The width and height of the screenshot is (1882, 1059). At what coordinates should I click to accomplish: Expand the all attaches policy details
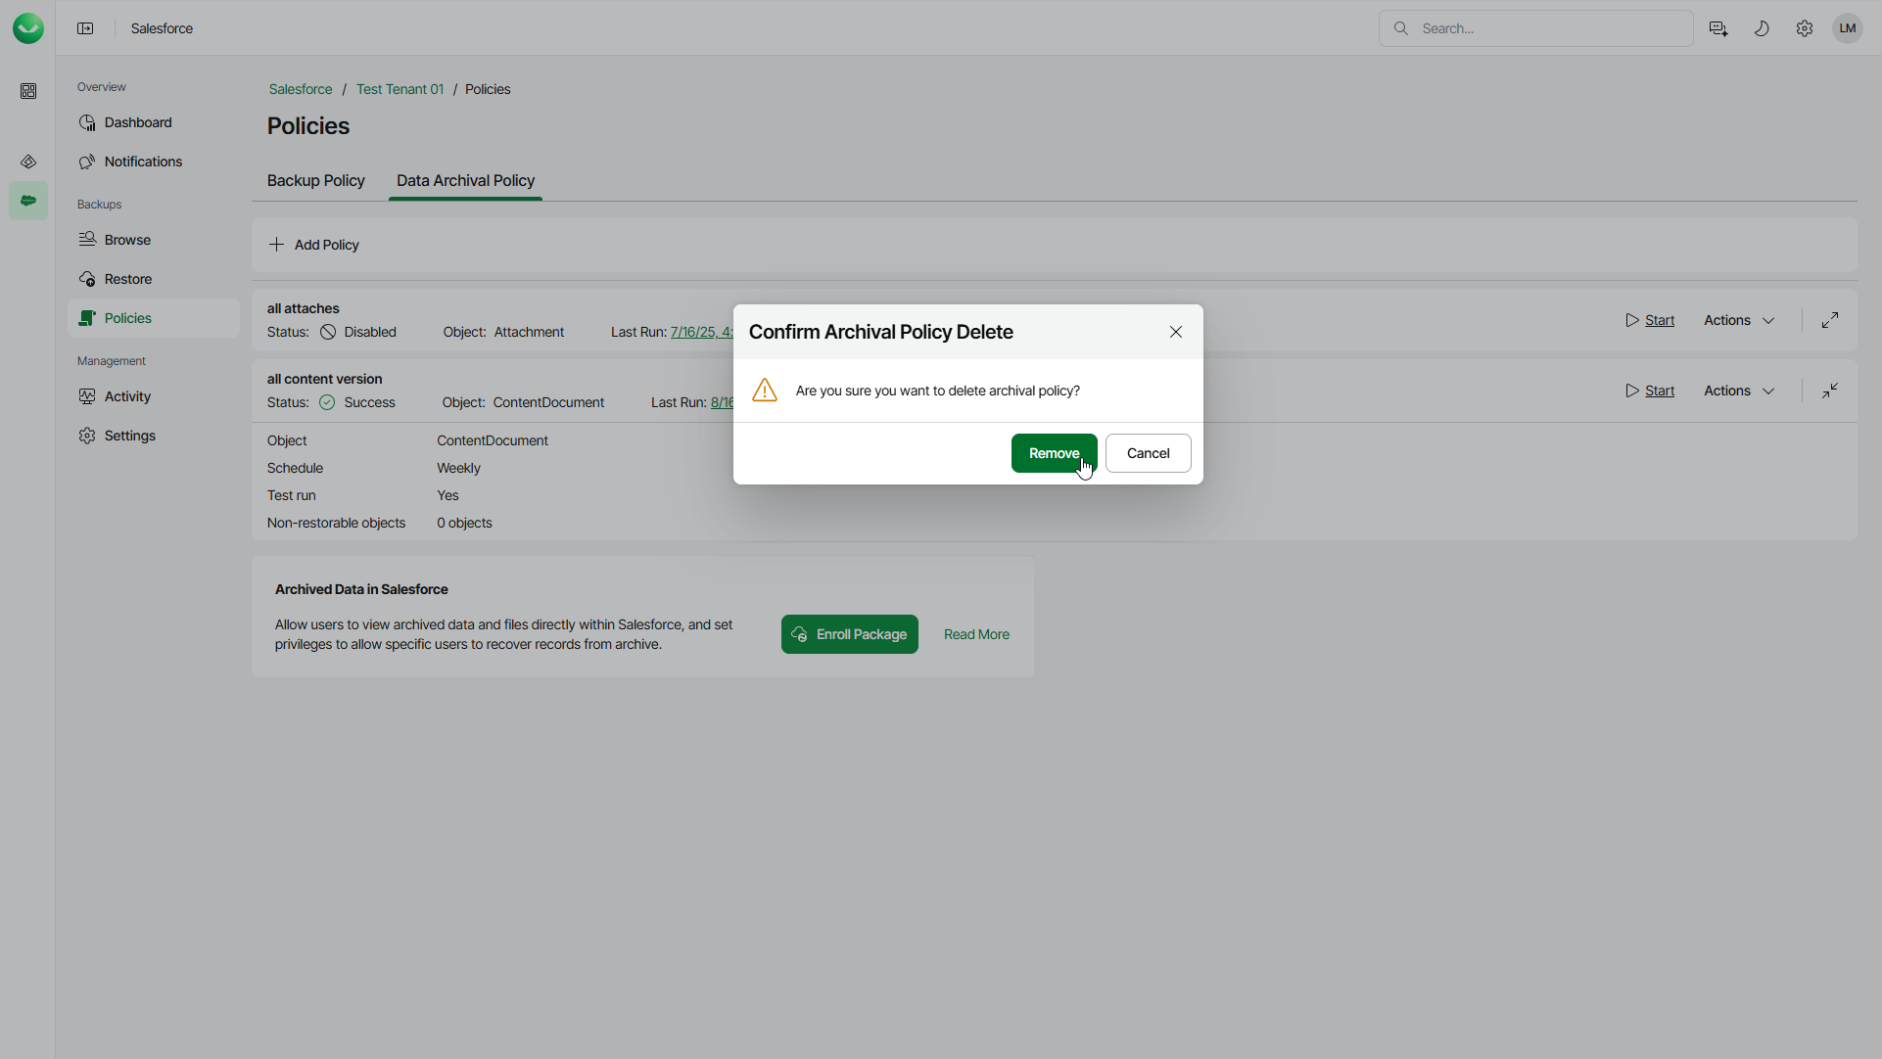pos(1830,320)
